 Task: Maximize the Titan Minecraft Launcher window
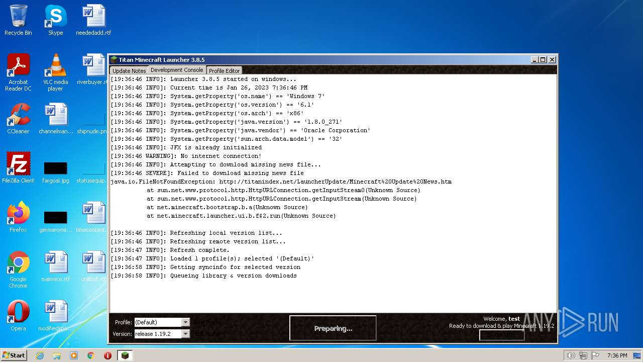[543, 59]
